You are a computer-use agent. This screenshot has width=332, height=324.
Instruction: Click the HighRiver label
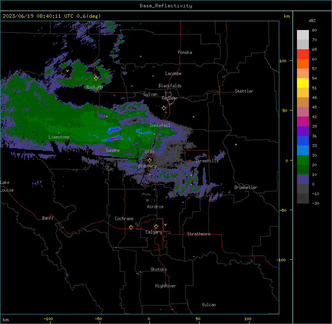click(166, 286)
